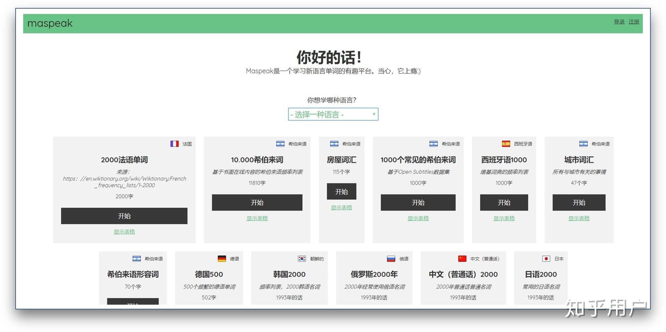Click the Israeli flag on the 房屋词汇 card
666x332 pixels.
coord(334,143)
